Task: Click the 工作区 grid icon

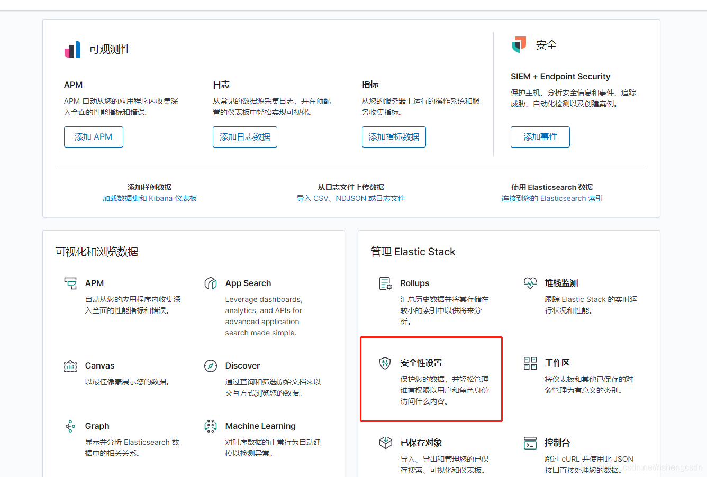Action: (530, 363)
